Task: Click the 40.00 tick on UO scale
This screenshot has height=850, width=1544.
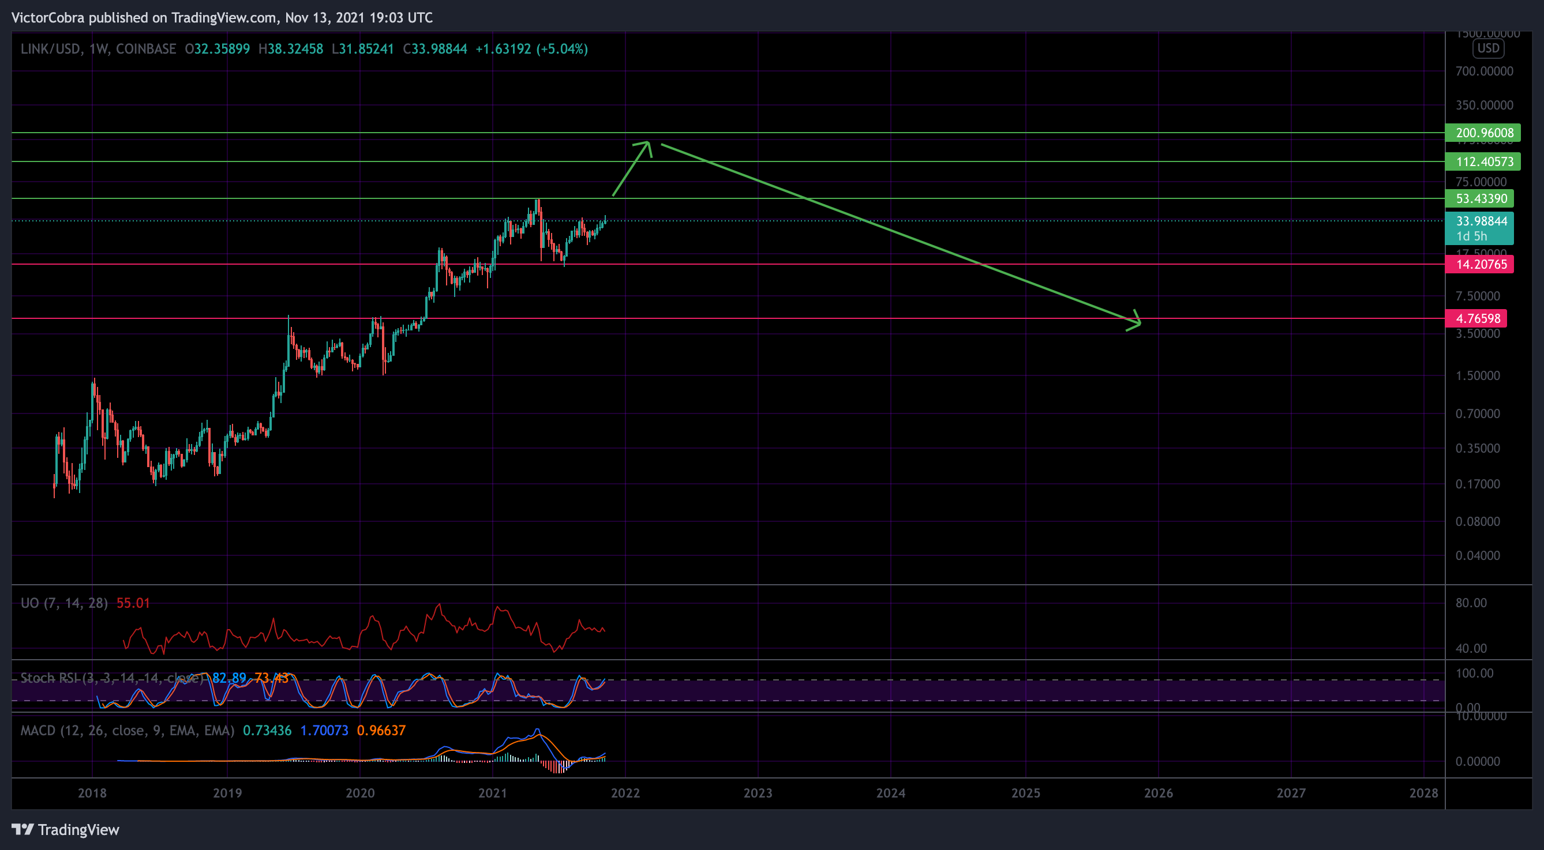Action: [x=1471, y=649]
